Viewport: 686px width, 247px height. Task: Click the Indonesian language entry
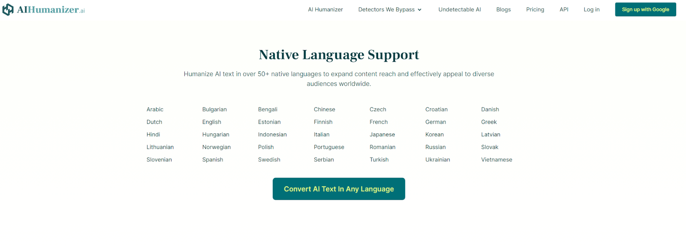272,134
